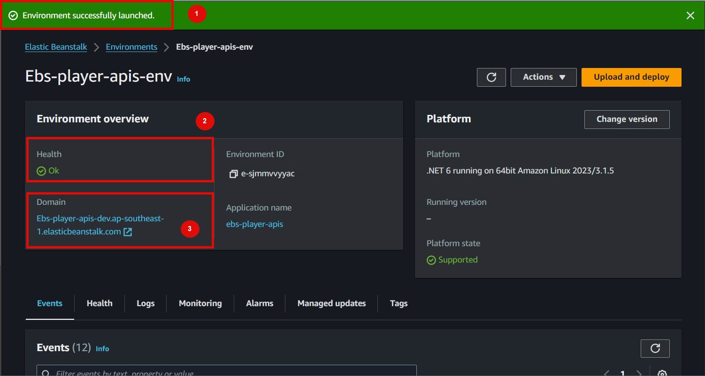Open the Monitoring tab

click(x=200, y=303)
